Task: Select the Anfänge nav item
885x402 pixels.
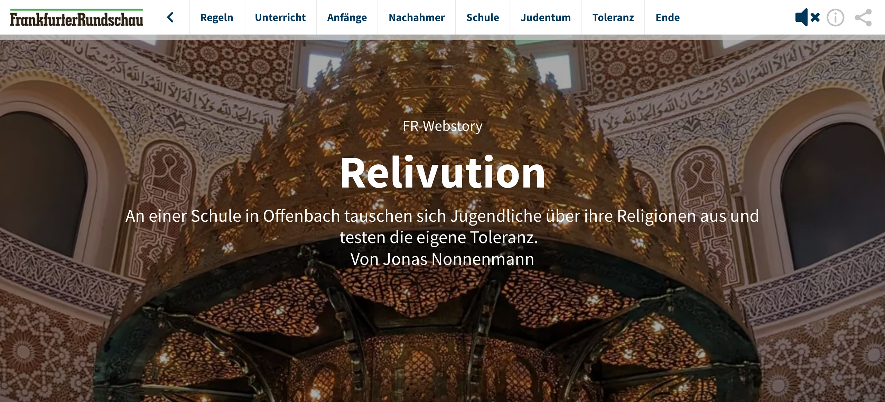Action: (x=347, y=17)
